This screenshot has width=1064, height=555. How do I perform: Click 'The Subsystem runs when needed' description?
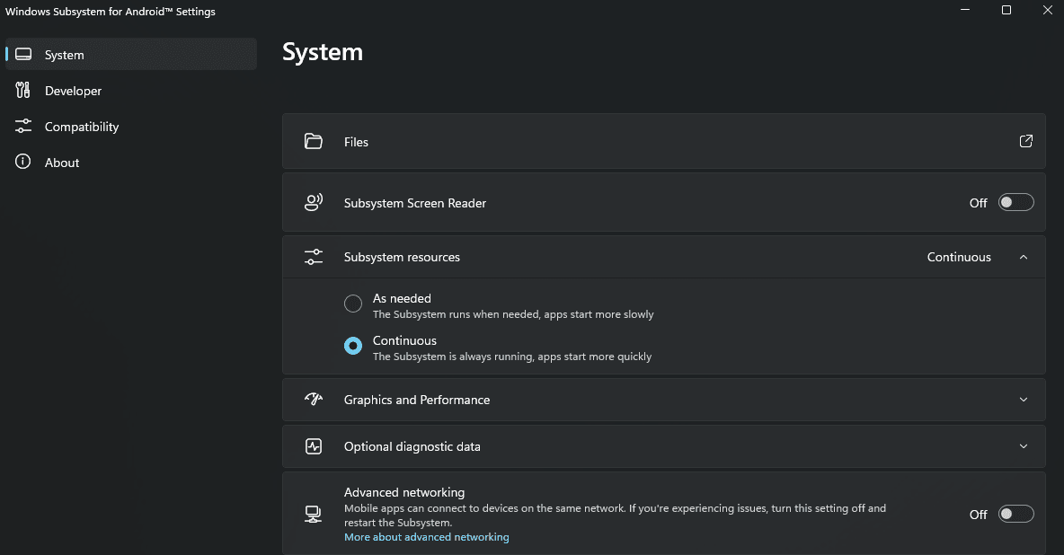[x=513, y=314]
